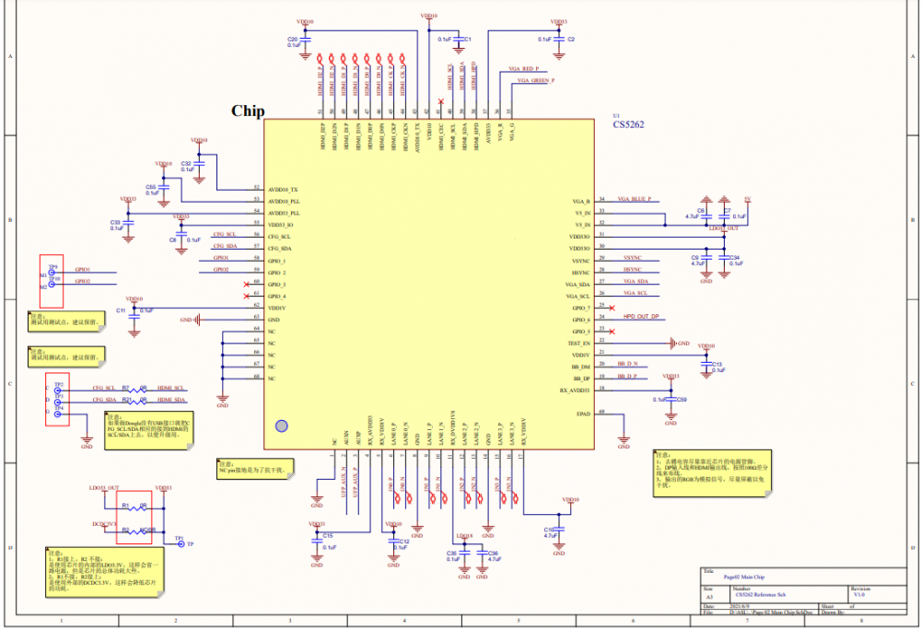The width and height of the screenshot is (921, 630).
Task: Pick capacitor C15 symbol
Action: point(317,541)
